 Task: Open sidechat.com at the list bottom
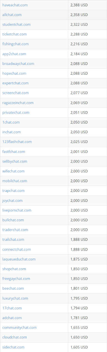(13, 347)
